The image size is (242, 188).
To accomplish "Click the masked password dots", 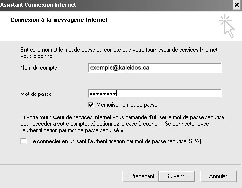I will 103,94.
